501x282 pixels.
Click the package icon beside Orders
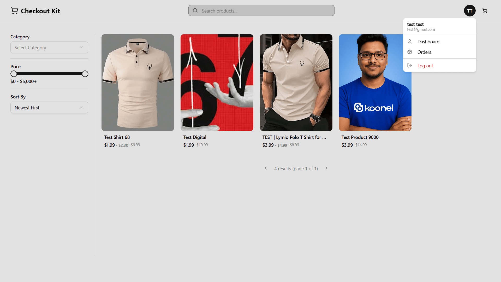[x=410, y=52]
